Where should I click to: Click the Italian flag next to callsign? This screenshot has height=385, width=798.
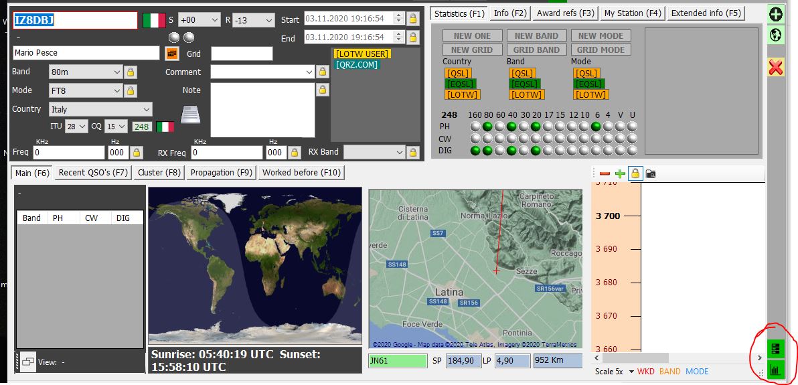154,20
